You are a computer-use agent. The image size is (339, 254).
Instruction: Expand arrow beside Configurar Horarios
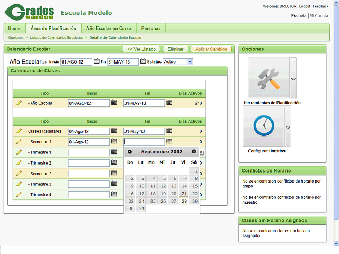coord(288,126)
